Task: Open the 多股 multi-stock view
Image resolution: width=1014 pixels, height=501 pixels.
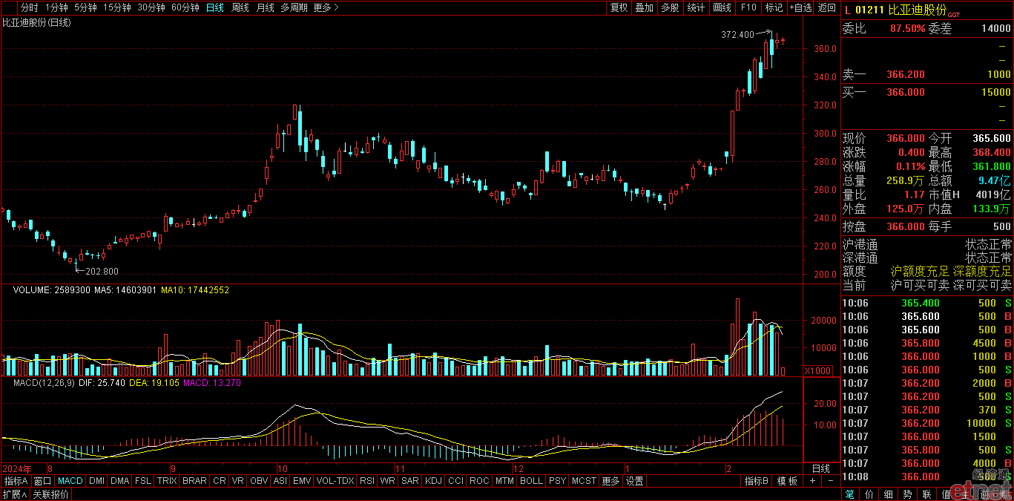Action: (670, 7)
